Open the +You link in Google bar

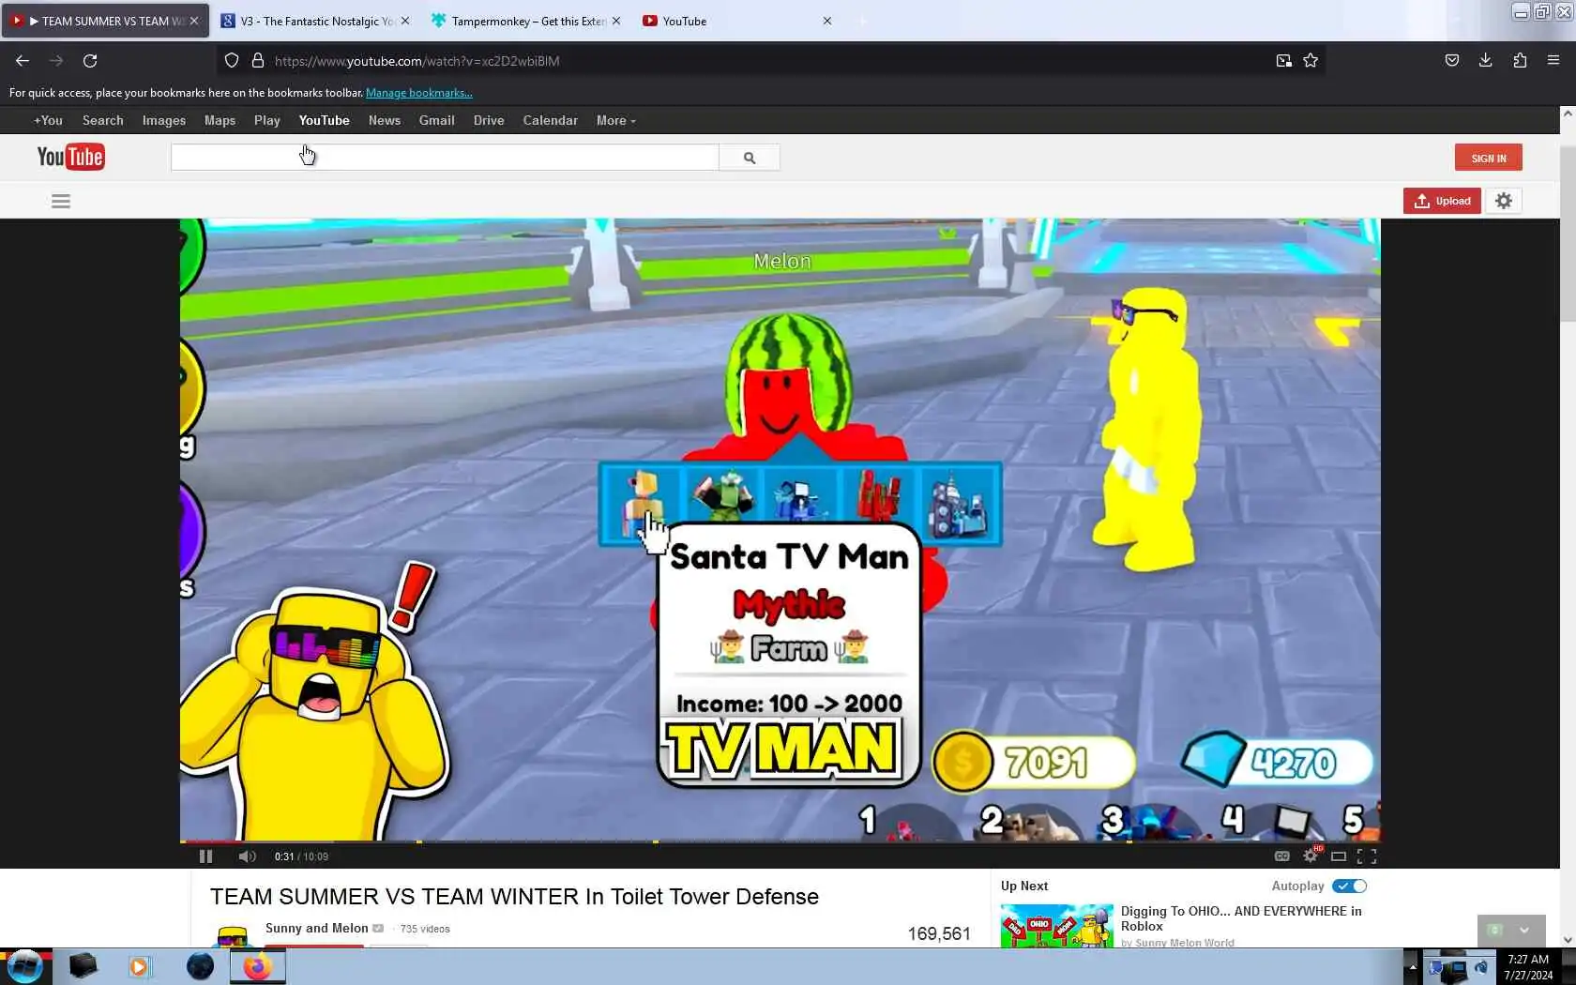pyautogui.click(x=48, y=120)
